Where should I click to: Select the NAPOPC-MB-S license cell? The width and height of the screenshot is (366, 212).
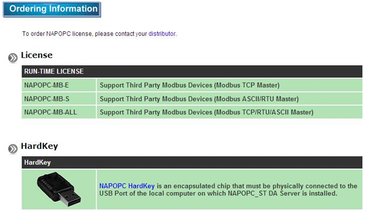(x=59, y=99)
